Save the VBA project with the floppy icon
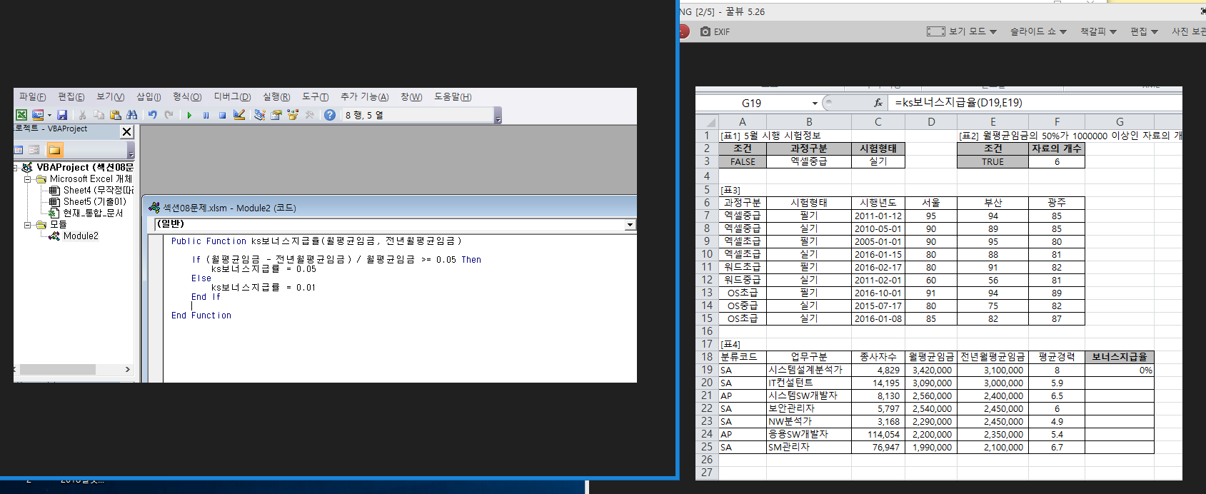 (x=62, y=115)
